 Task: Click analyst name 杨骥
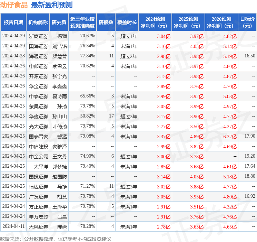[62, 36]
